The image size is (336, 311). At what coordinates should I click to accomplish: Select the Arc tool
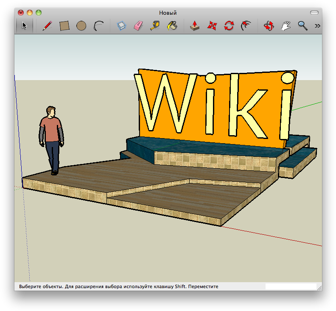point(98,26)
